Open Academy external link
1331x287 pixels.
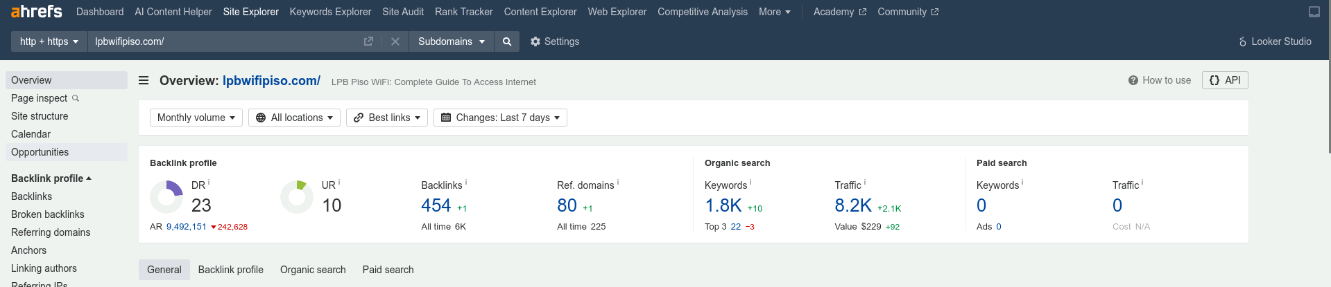pyautogui.click(x=840, y=12)
